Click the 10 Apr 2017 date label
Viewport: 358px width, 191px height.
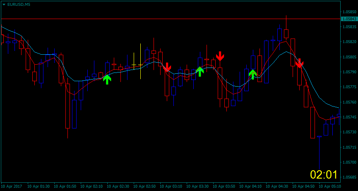click(12, 186)
